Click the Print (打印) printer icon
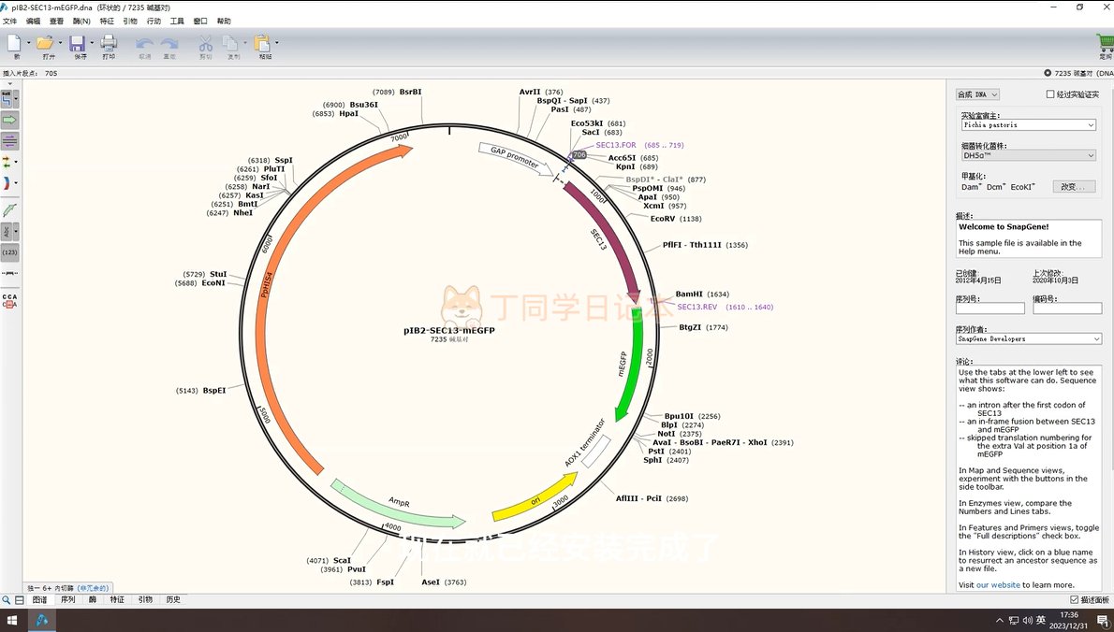The image size is (1114, 632). pos(109,43)
